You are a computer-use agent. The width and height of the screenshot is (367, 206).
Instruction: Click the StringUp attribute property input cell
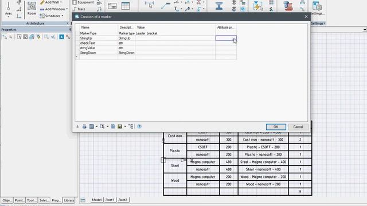(x=226, y=38)
